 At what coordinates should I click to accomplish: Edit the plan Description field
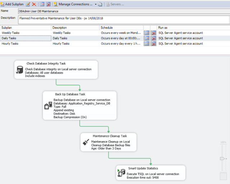pos(124,20)
